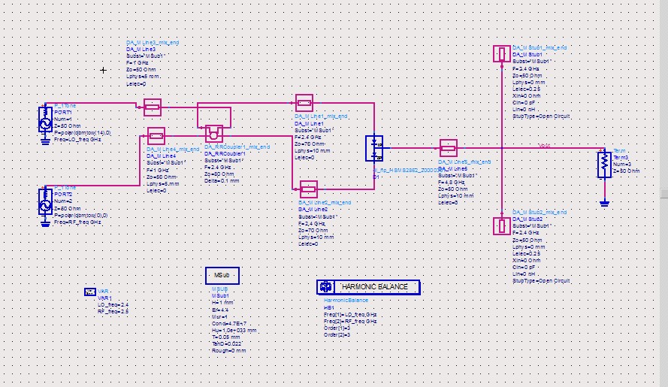Select the DA_RRCoupler1 rat-race coupler symbol
This screenshot has height=387, width=668.
214,134
